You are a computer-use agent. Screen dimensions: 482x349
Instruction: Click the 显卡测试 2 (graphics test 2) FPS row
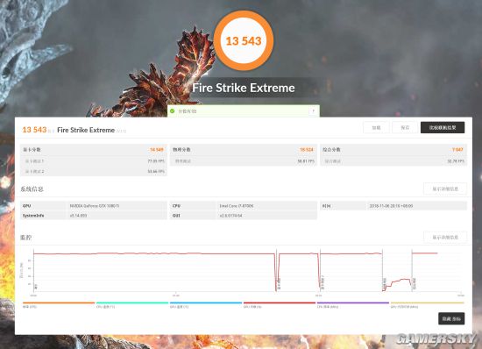(94, 171)
